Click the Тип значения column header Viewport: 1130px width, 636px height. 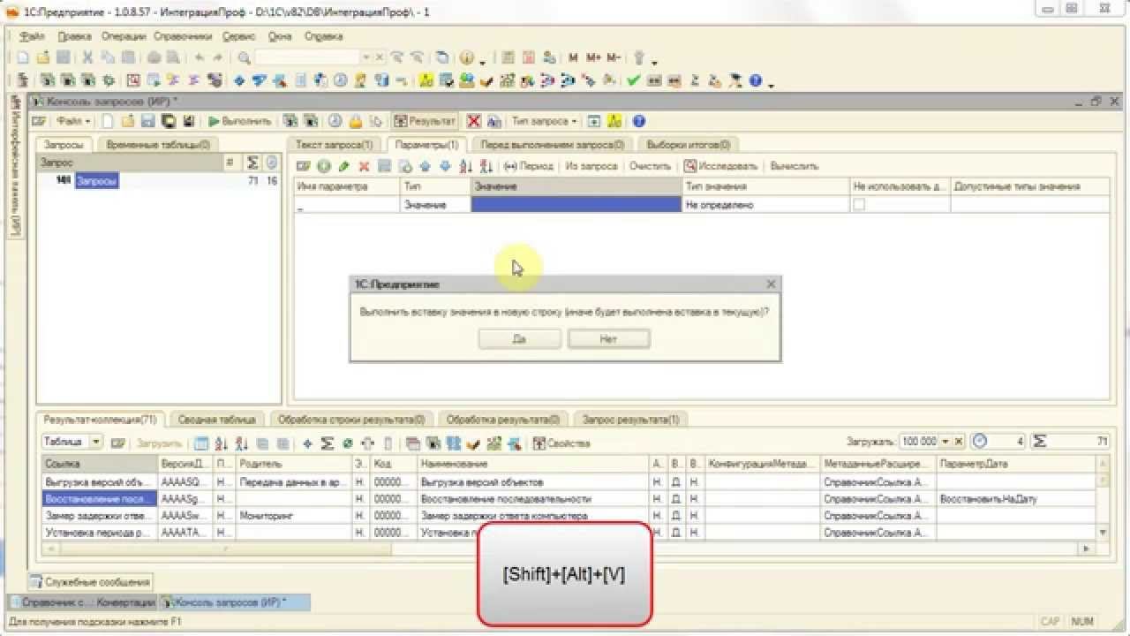point(766,186)
